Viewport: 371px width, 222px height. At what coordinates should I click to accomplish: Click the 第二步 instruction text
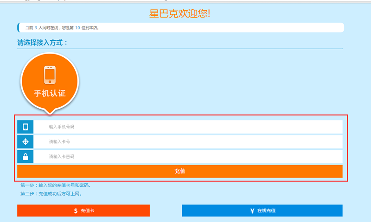tap(51, 194)
